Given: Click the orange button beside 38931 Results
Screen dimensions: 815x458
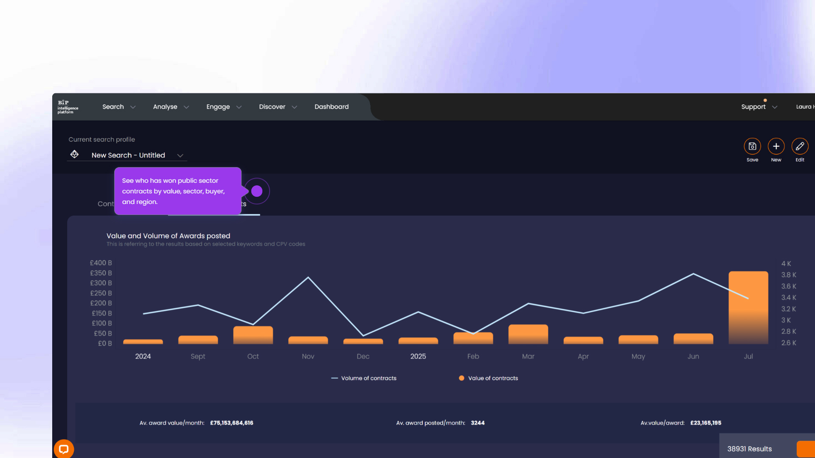Looking at the screenshot, I should [808, 449].
